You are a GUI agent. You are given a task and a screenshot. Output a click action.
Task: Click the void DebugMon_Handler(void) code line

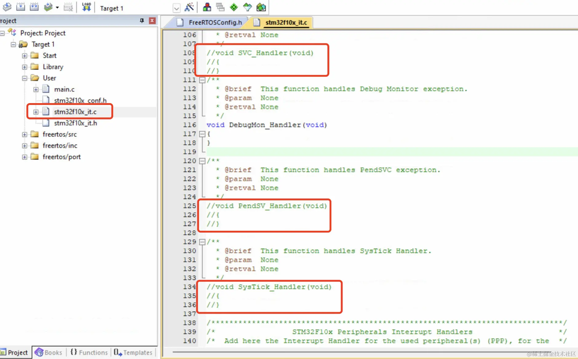point(267,125)
